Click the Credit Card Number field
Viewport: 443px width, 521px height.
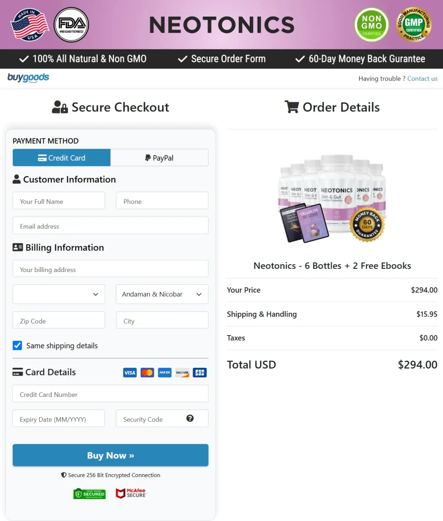(110, 394)
